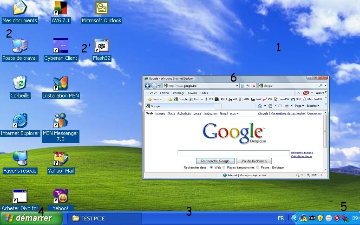
Task: Open the Gmail link
Action: (x=223, y=113)
